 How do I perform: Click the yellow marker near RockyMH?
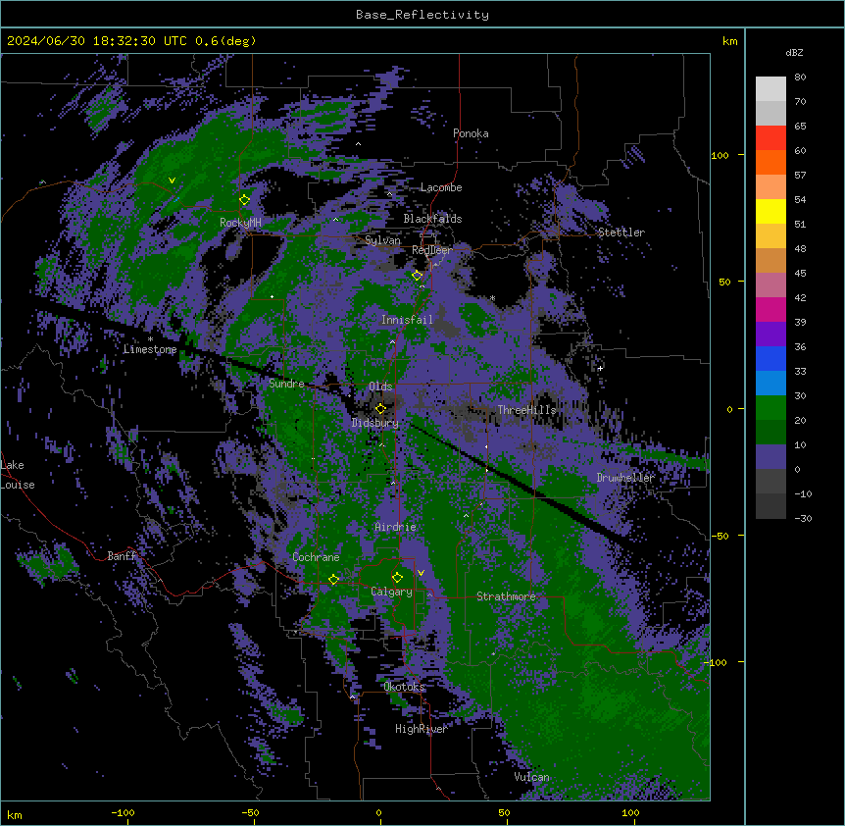click(245, 199)
